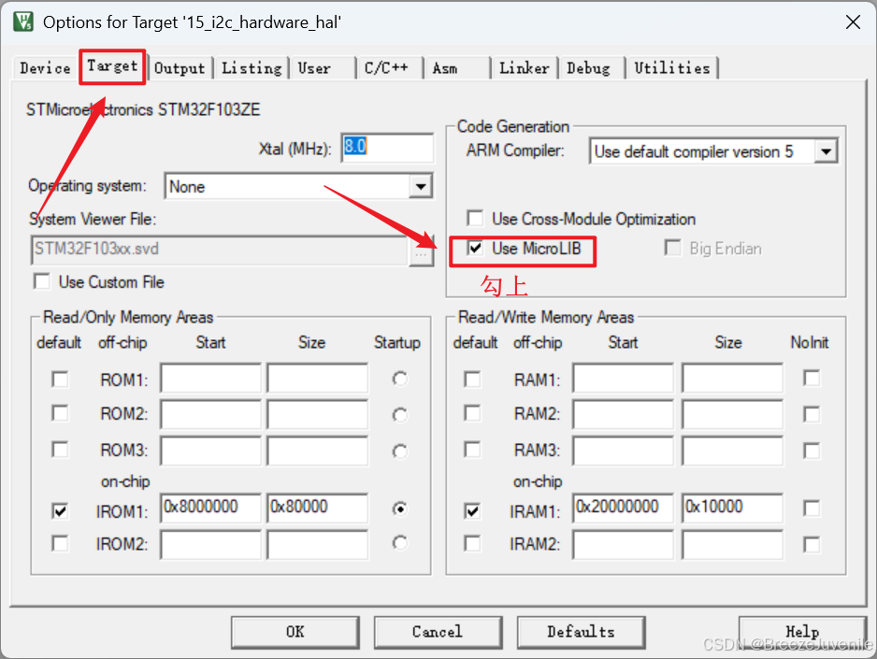This screenshot has height=659, width=877.
Task: Close the Options for Target dialog
Action: [x=853, y=22]
